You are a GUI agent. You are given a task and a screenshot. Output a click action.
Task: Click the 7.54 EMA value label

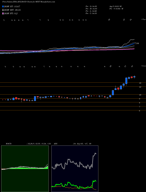(137, 43)
